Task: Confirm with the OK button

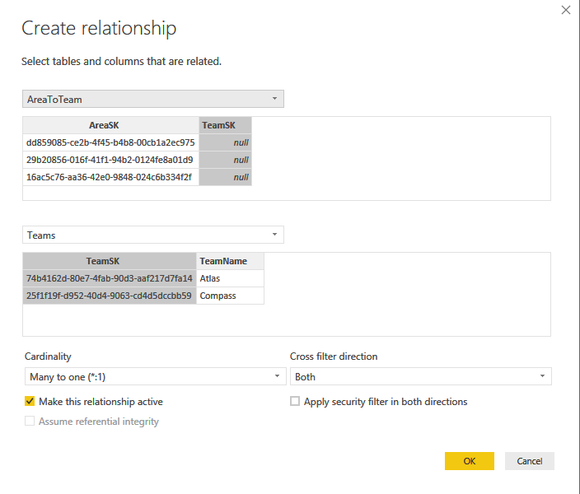Action: tap(470, 461)
